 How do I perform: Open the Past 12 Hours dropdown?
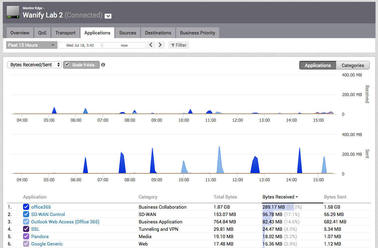point(31,45)
